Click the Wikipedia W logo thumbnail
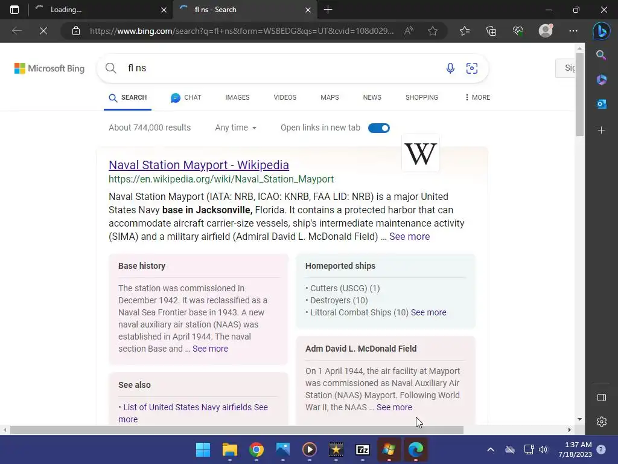Image resolution: width=618 pixels, height=464 pixels. click(421, 153)
